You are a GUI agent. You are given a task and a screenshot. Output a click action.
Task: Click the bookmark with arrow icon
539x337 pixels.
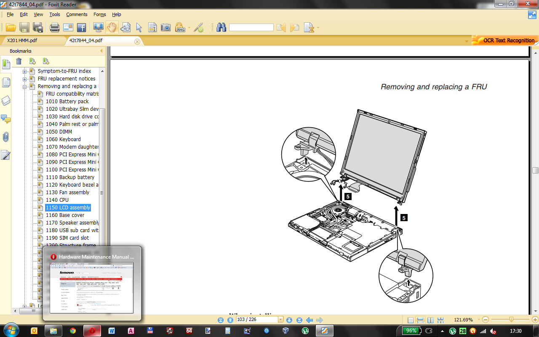click(x=46, y=62)
